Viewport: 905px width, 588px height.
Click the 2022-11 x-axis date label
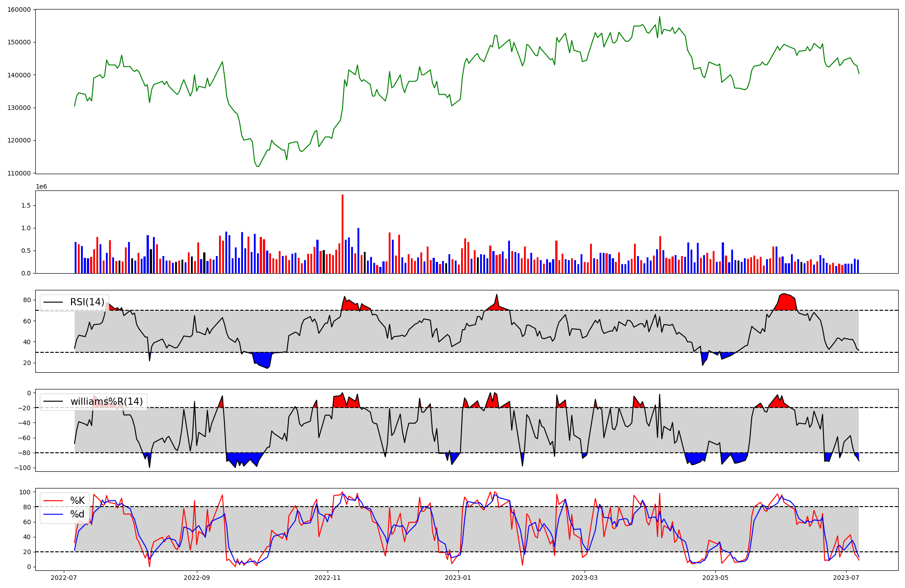pos(328,578)
